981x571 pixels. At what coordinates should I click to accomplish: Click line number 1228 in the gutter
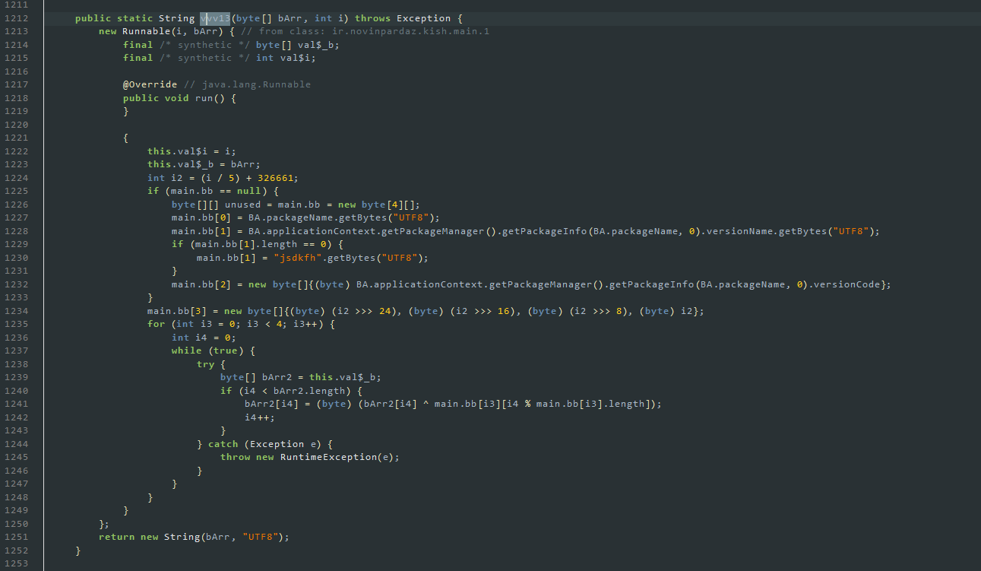tap(17, 231)
